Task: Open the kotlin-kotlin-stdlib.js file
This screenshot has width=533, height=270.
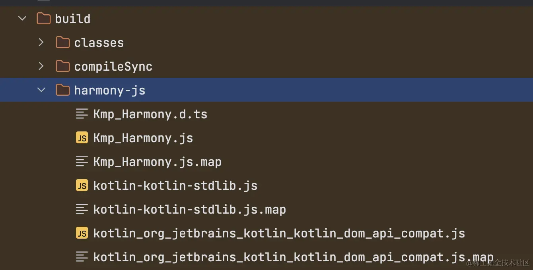Action: pyautogui.click(x=175, y=185)
